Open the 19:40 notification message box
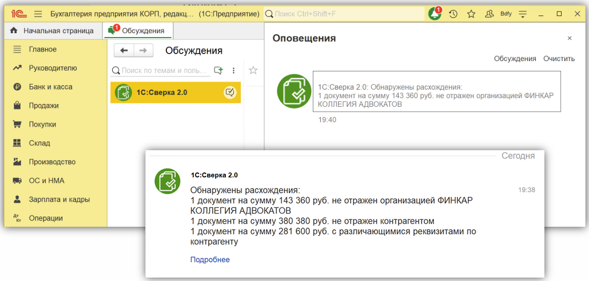 (437, 91)
